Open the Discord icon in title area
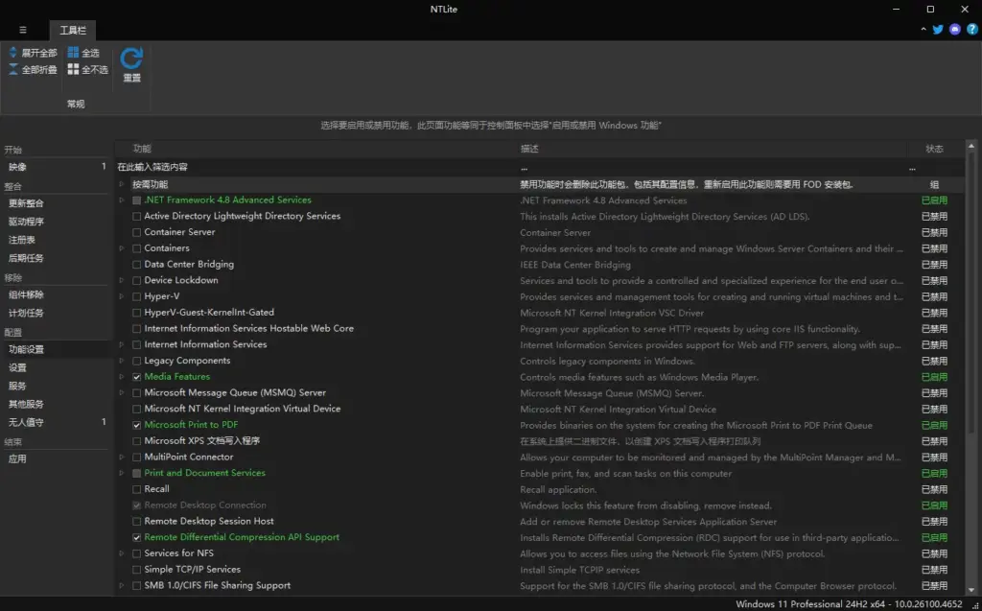The height and width of the screenshot is (611, 982). point(955,30)
